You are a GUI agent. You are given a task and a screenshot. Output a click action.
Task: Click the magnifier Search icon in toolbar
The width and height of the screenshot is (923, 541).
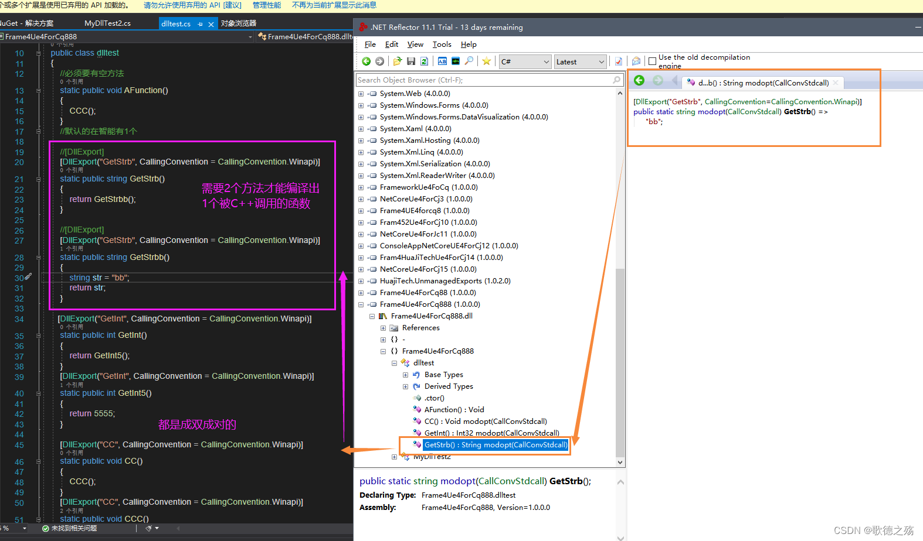[x=469, y=61]
